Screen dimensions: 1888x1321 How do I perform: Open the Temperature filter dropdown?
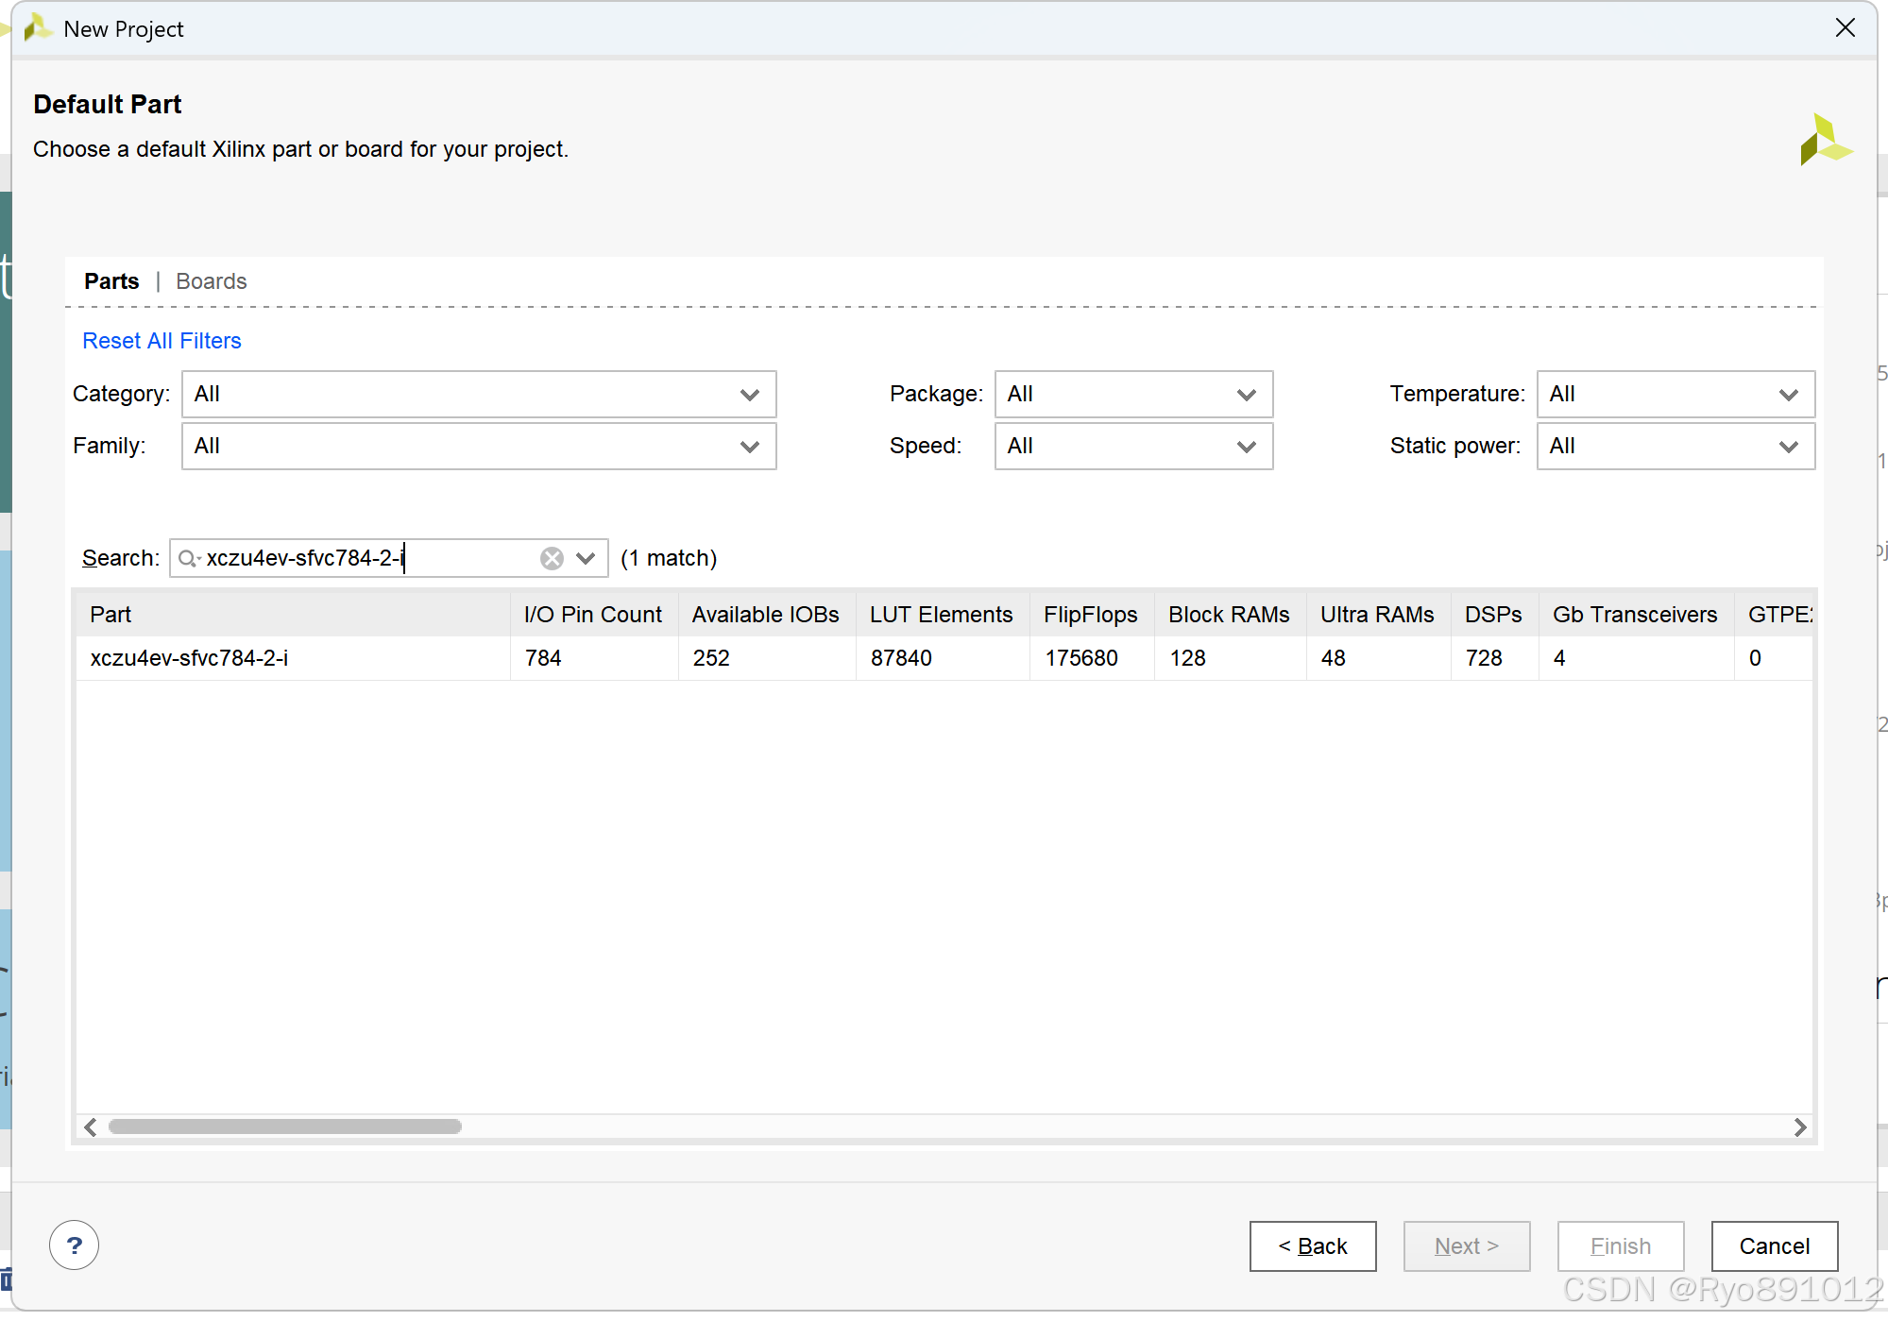tap(1675, 395)
